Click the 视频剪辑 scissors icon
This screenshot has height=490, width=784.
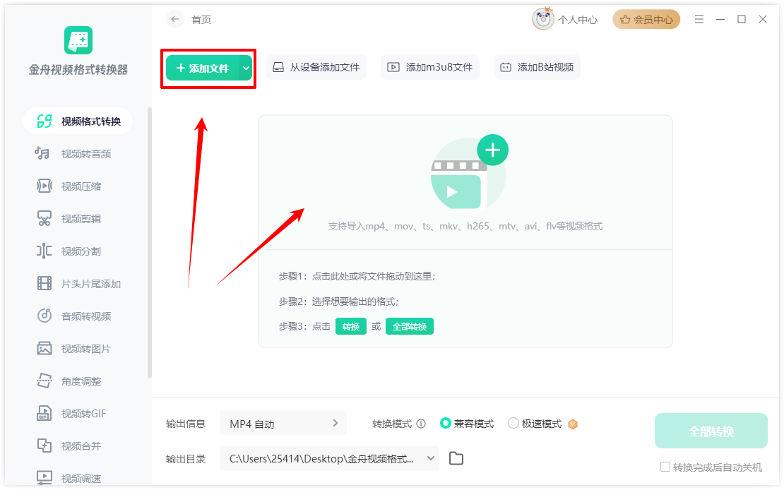click(44, 218)
